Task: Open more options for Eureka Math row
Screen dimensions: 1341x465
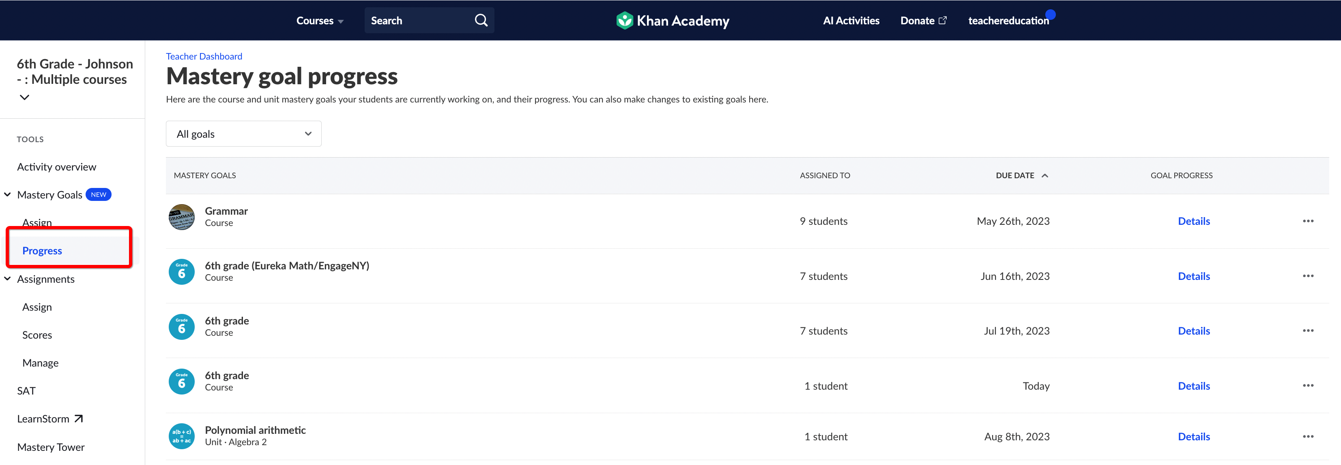Action: pos(1308,276)
